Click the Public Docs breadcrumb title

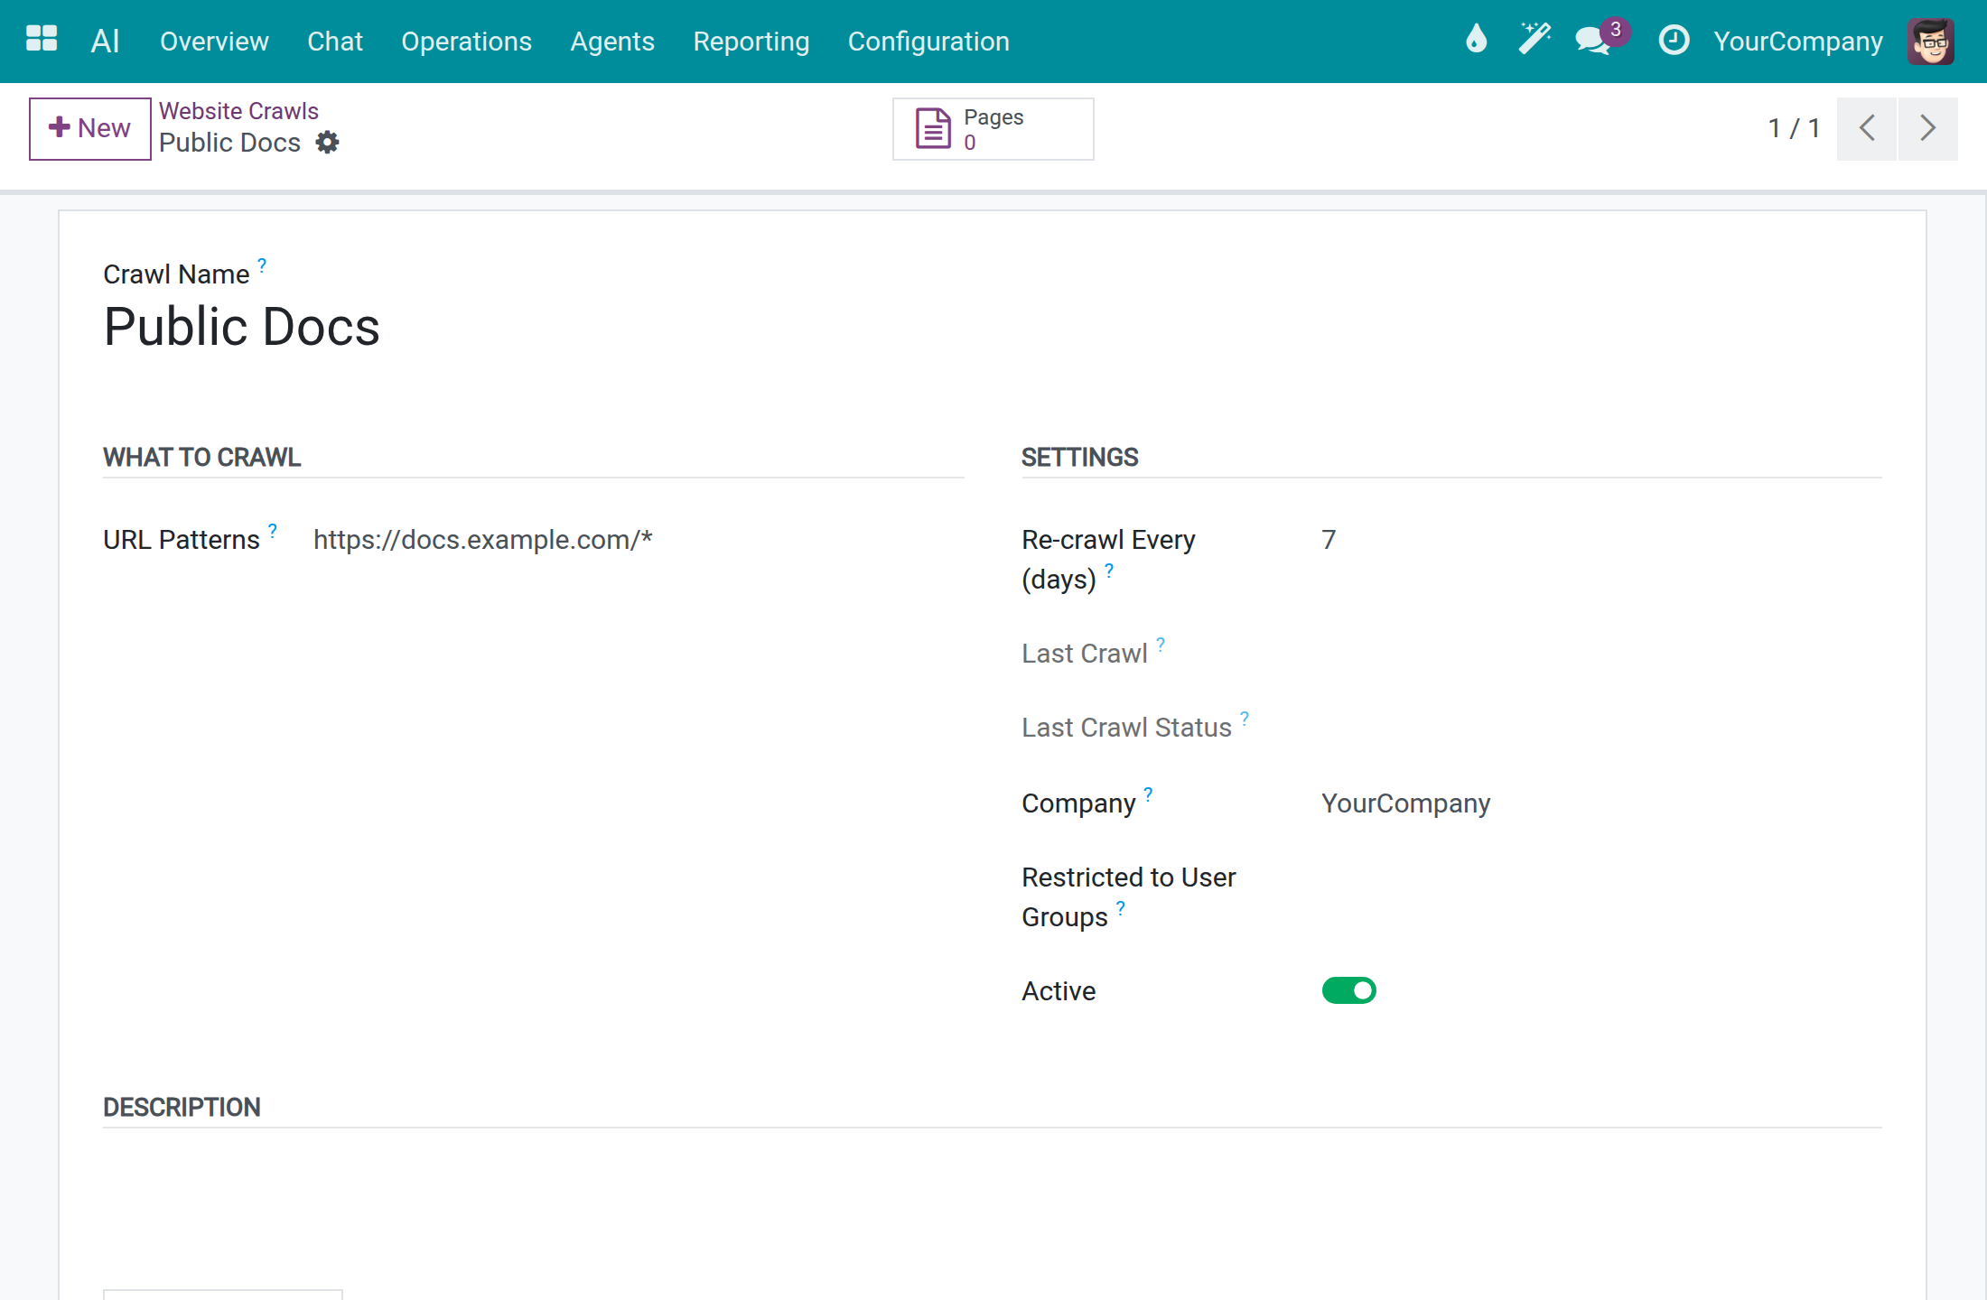pyautogui.click(x=229, y=143)
